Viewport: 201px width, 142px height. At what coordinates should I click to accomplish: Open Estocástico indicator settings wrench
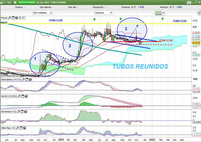[23, 79]
